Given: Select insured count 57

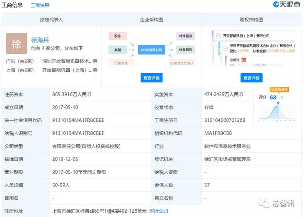Looking at the screenshot, I should 207,185.
